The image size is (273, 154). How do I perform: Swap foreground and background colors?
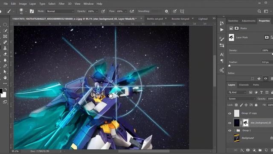point(6,89)
